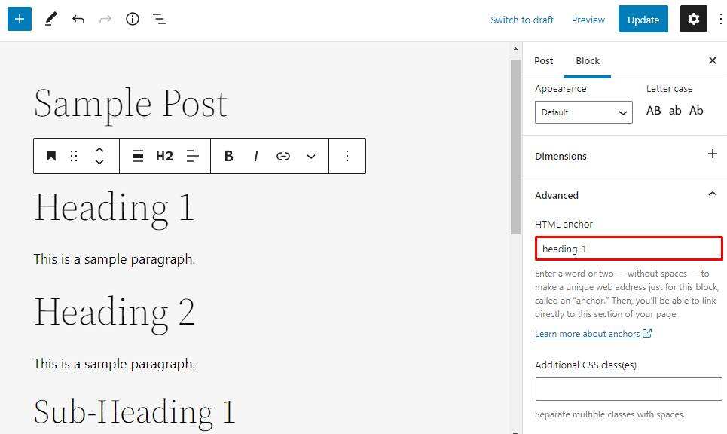The width and height of the screenshot is (727, 434).
Task: Collapse the Advanced section
Action: [713, 194]
